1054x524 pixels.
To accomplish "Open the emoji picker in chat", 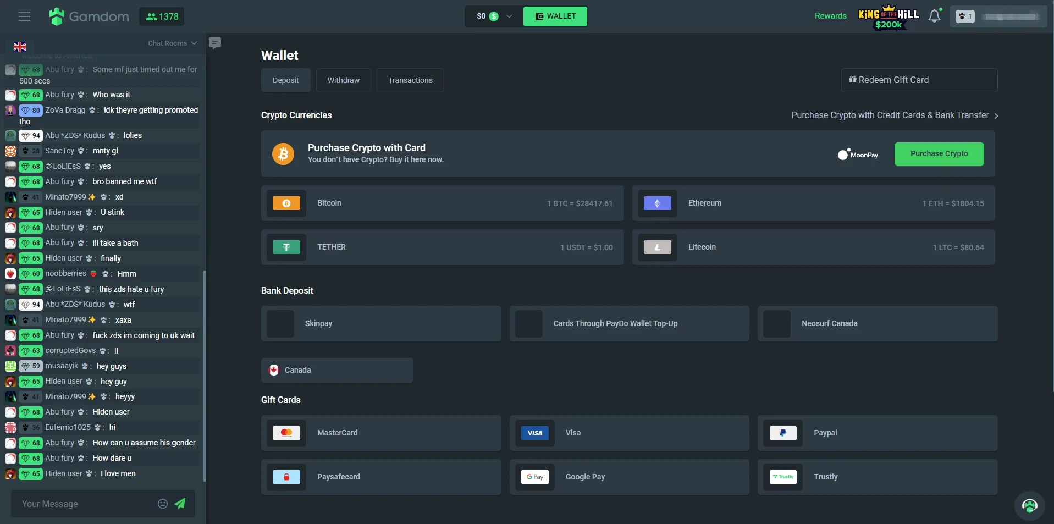I will pos(163,504).
